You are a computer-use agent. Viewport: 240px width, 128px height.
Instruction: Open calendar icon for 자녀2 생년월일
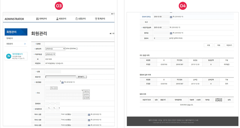coord(89,120)
